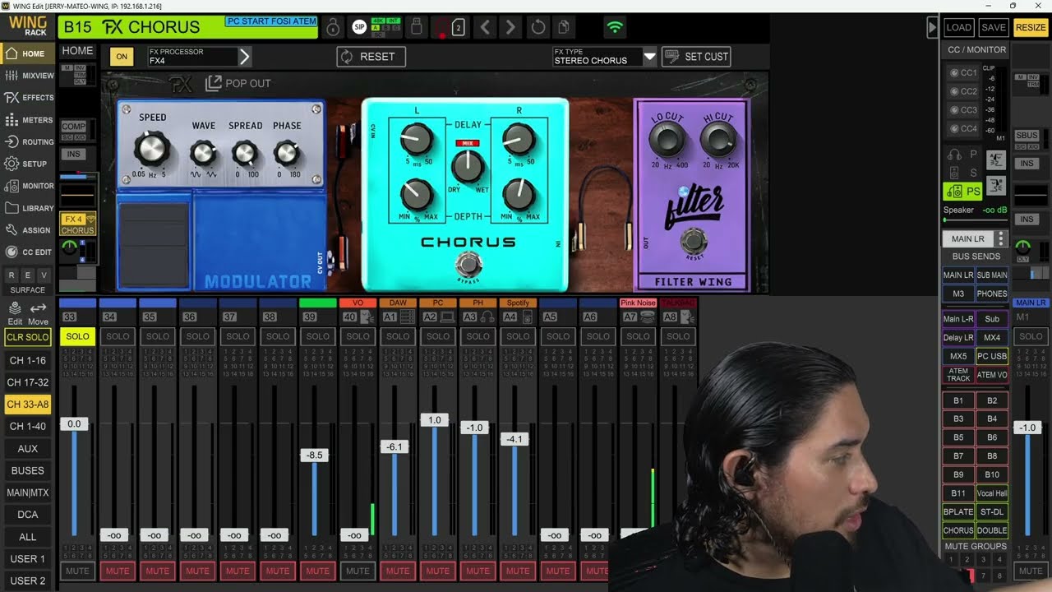Open the Monitor page
The height and width of the screenshot is (592, 1052).
[x=28, y=186]
